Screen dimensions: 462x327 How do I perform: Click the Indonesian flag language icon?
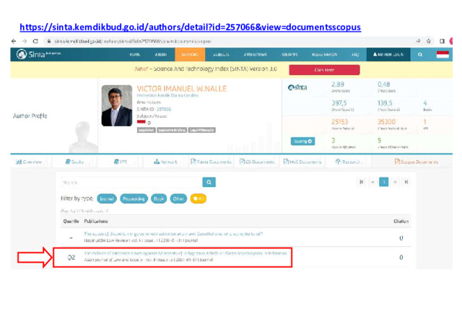pos(443,54)
